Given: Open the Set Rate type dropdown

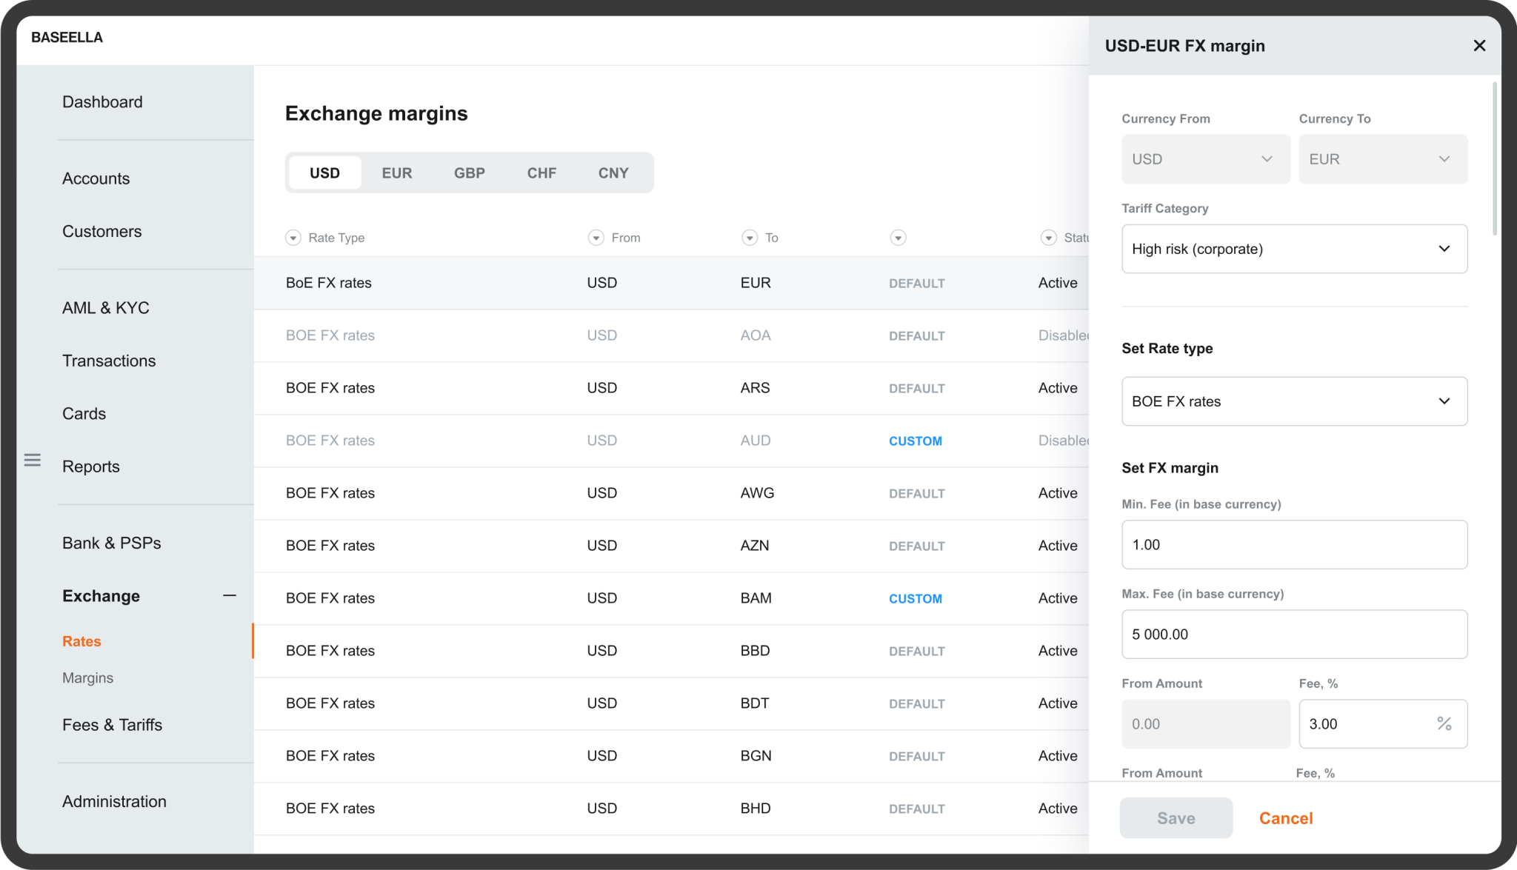Looking at the screenshot, I should click(x=1293, y=401).
